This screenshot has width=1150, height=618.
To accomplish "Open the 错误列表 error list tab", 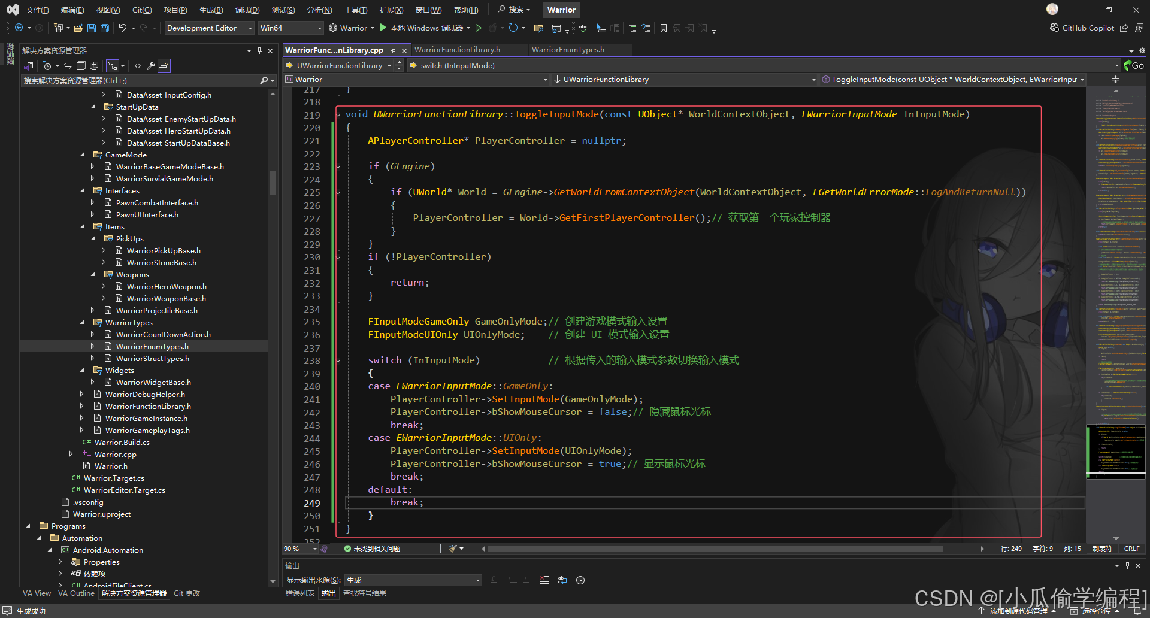I will (x=299, y=593).
